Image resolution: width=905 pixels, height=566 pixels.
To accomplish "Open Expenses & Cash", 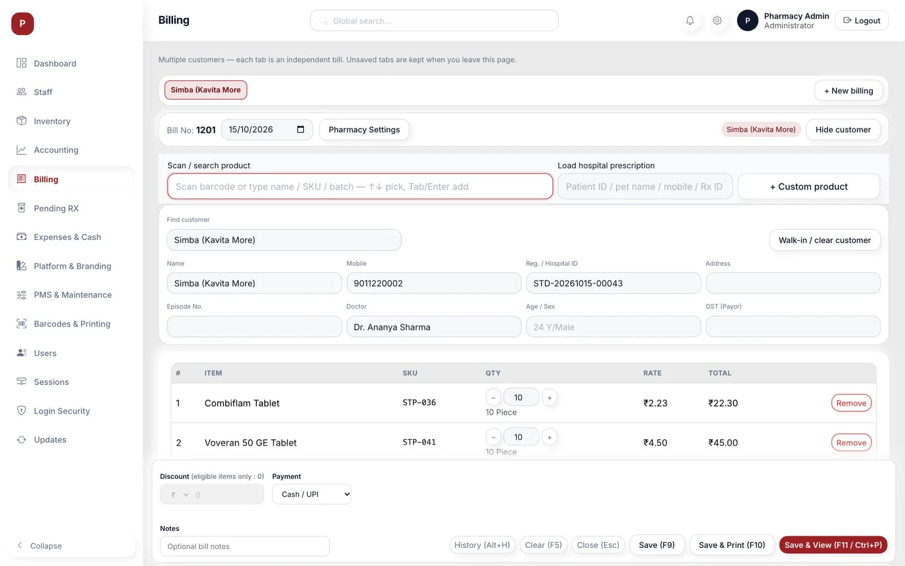I will [x=71, y=237].
